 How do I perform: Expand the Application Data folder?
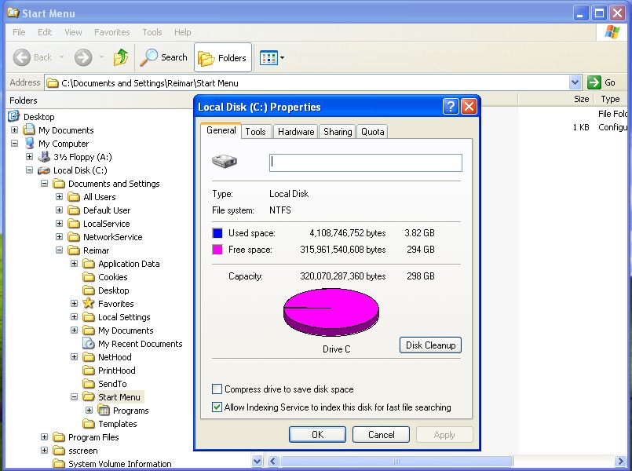[74, 263]
